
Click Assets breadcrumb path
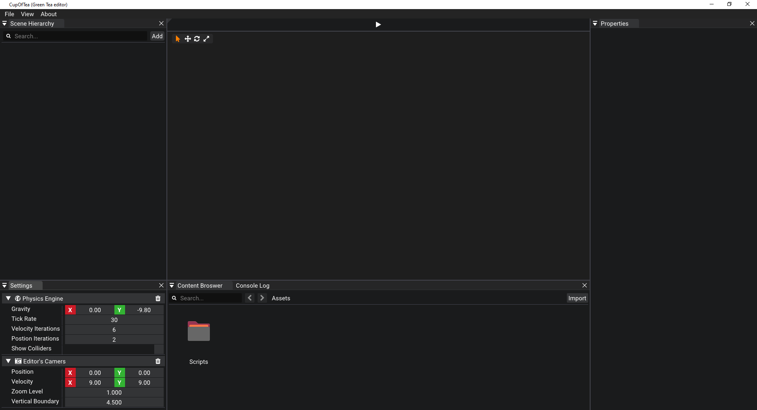[281, 298]
